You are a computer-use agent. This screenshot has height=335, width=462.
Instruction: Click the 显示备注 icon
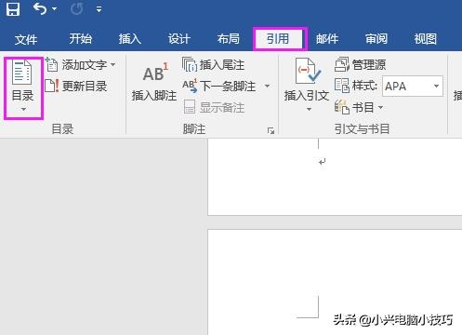(x=190, y=106)
